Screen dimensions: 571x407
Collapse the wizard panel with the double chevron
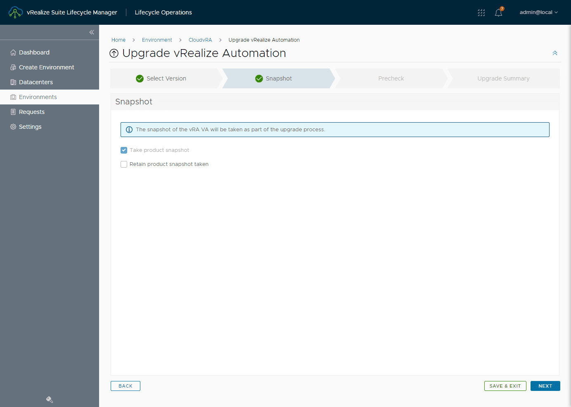pyautogui.click(x=554, y=53)
